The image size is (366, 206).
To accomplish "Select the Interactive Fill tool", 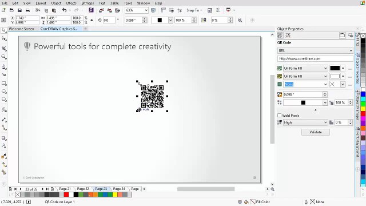I will 4,164.
